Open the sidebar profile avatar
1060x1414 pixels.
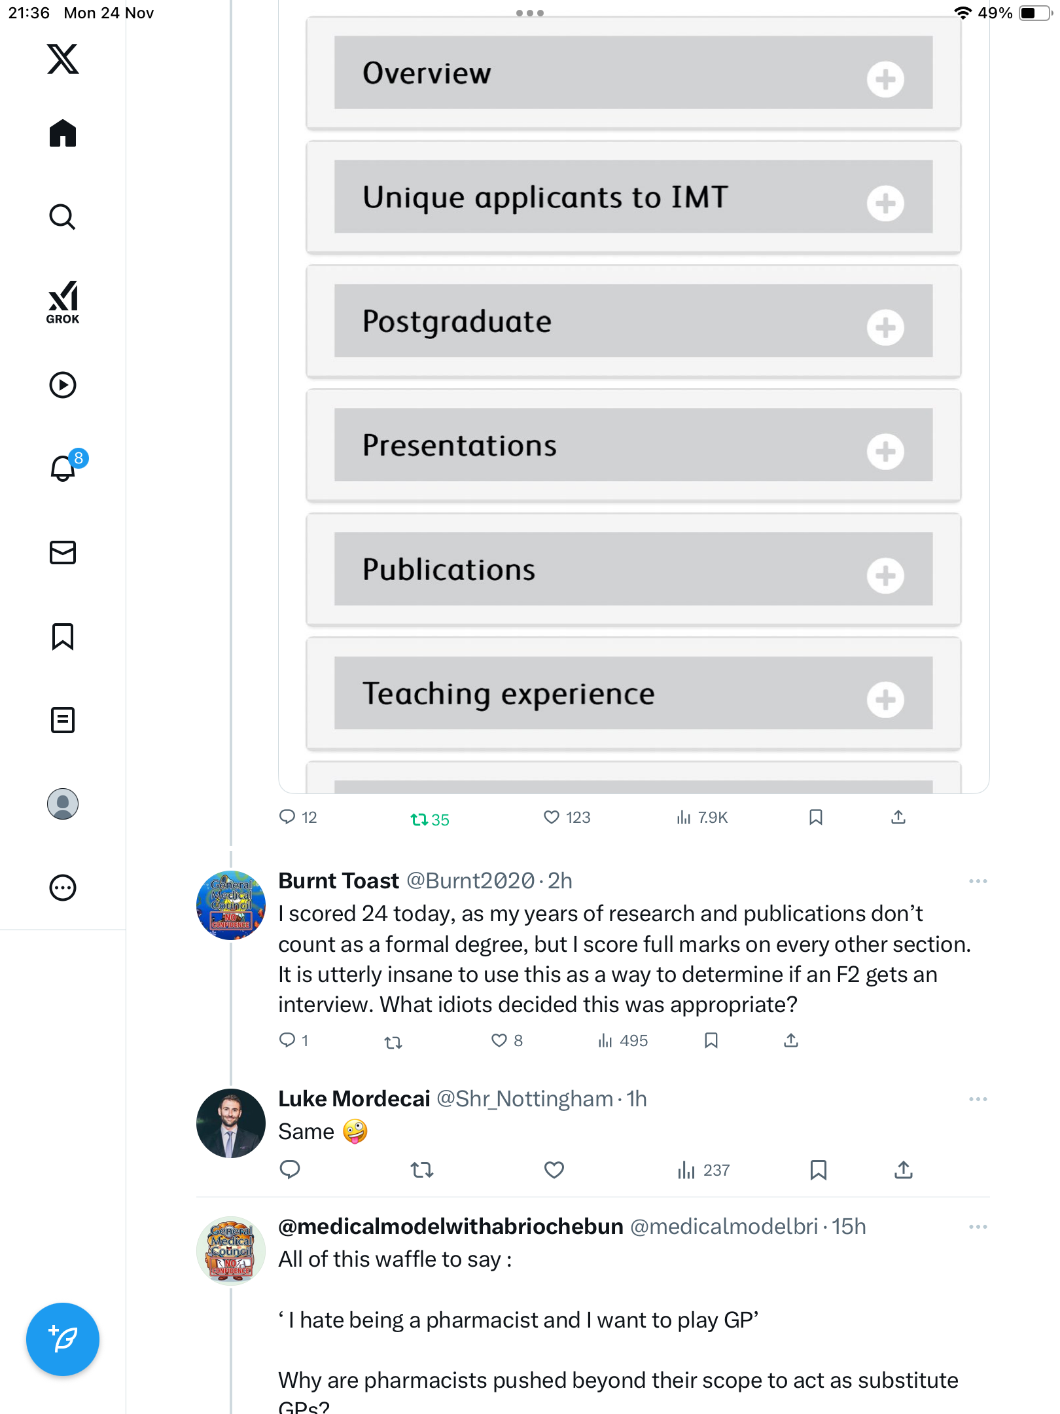pos(63,804)
